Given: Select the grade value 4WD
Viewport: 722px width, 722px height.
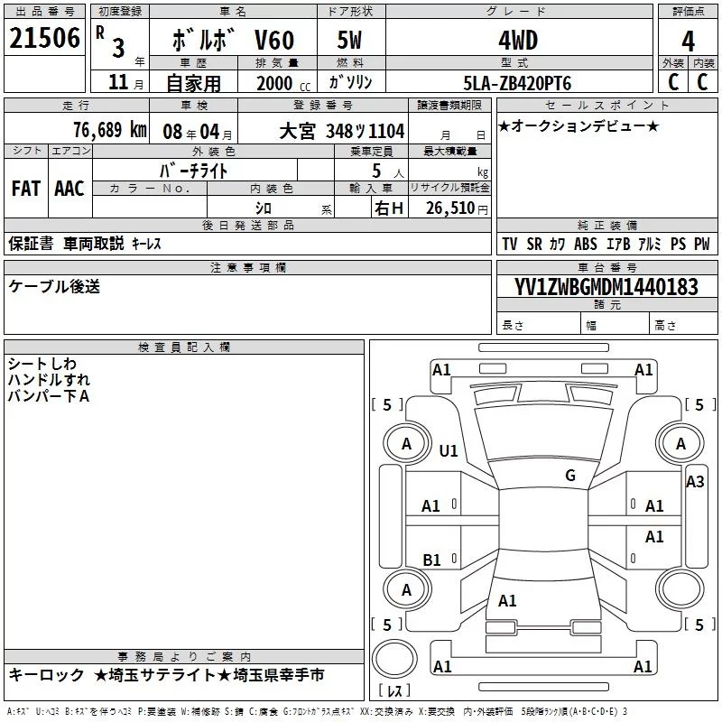Looking at the screenshot, I should [x=518, y=41].
